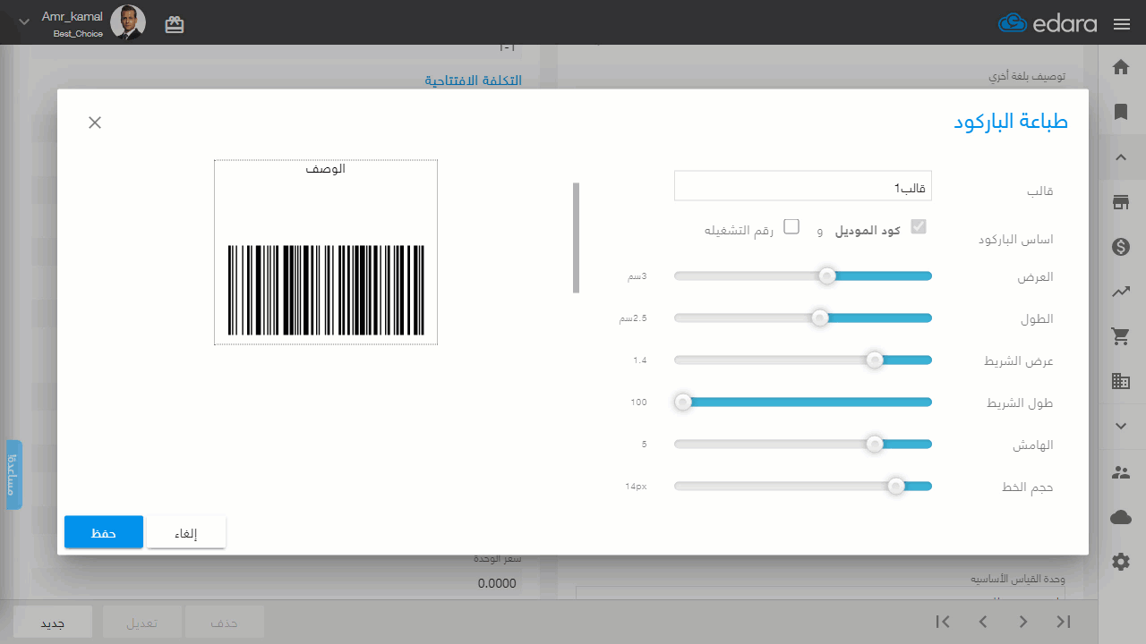Viewport: 1146px width, 644px height.
Task: Expand the user account dropdown arrow
Action: tap(24, 21)
